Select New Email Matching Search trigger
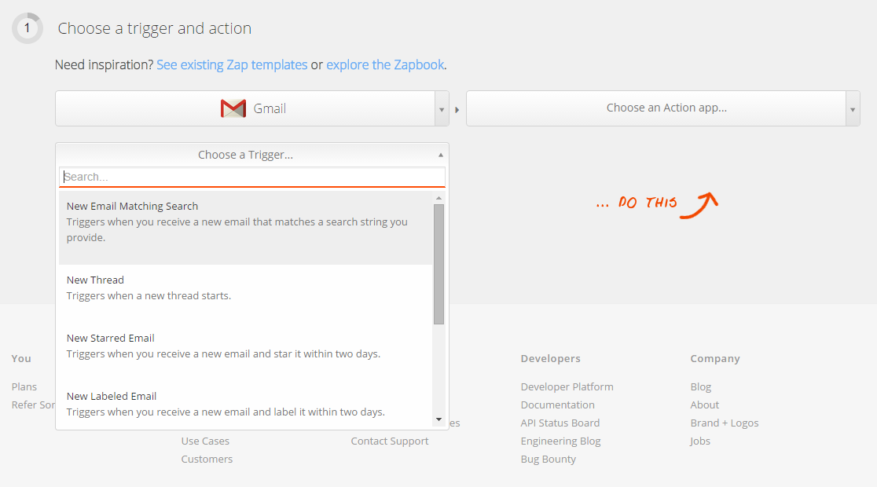 [245, 228]
